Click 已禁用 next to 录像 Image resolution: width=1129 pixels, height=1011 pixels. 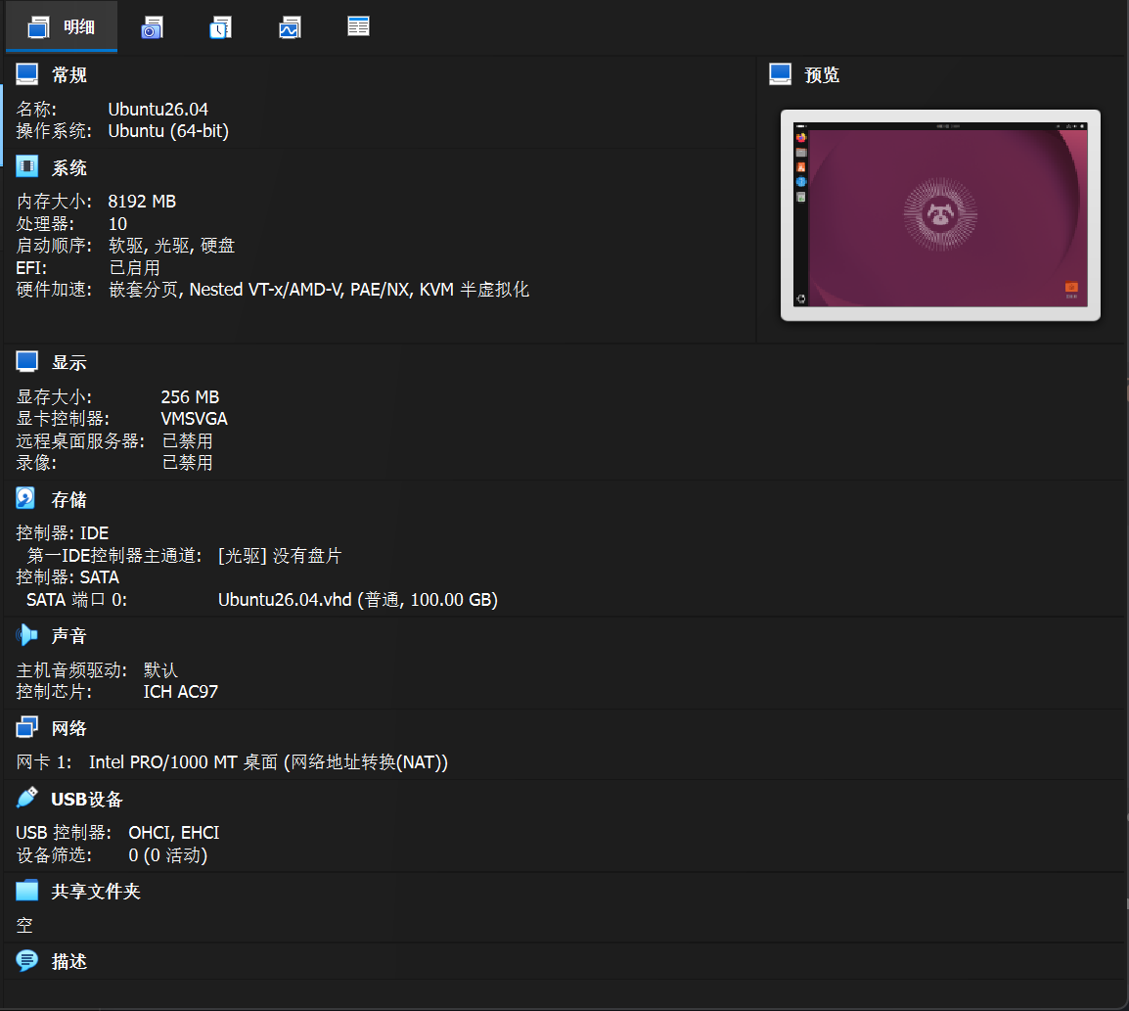187,462
